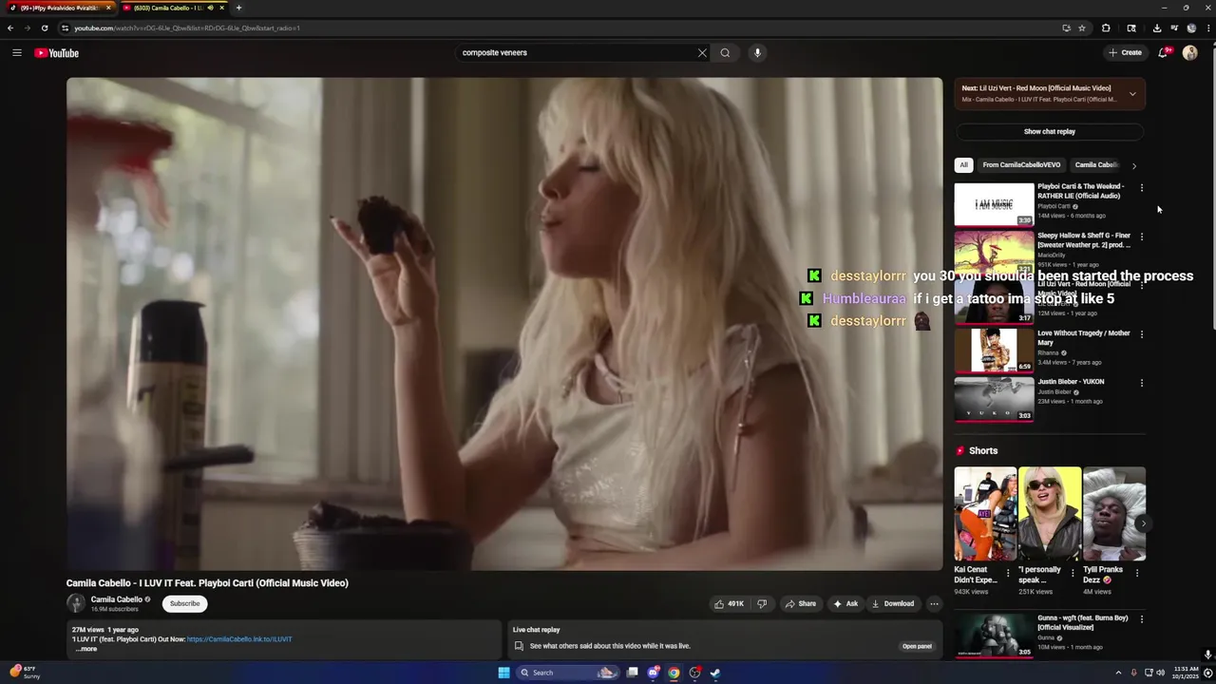Open options for Playboi Carti RATHER LIE video

(1142, 188)
